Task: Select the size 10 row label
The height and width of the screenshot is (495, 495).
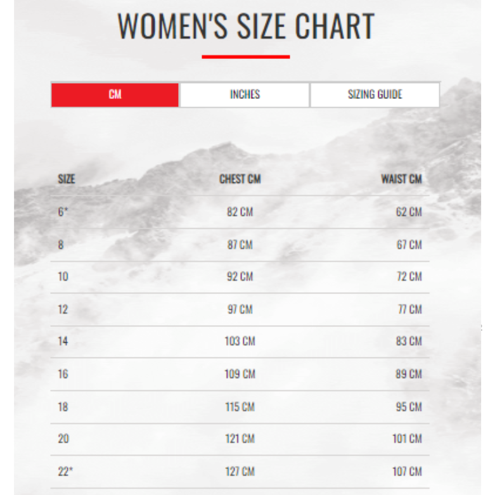Action: tap(63, 276)
